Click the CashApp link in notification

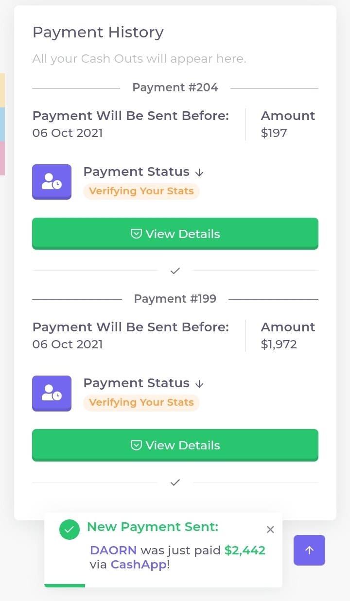click(139, 565)
